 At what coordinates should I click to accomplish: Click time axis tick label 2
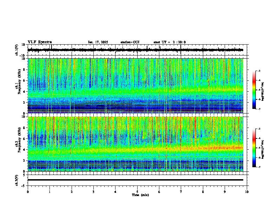pos(72,192)
